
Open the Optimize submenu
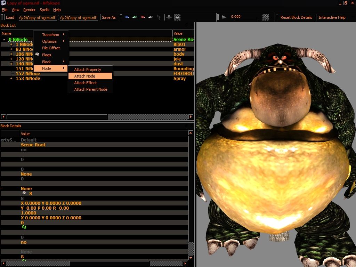point(51,41)
